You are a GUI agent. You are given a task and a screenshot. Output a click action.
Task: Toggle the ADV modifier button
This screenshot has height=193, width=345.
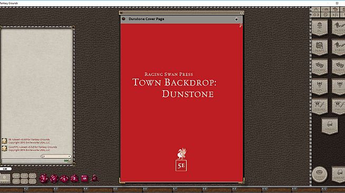point(16,176)
